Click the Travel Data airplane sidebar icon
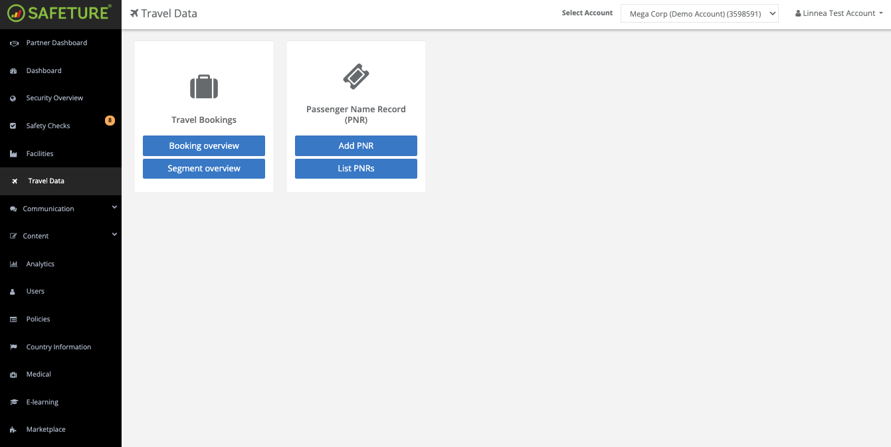 15,181
